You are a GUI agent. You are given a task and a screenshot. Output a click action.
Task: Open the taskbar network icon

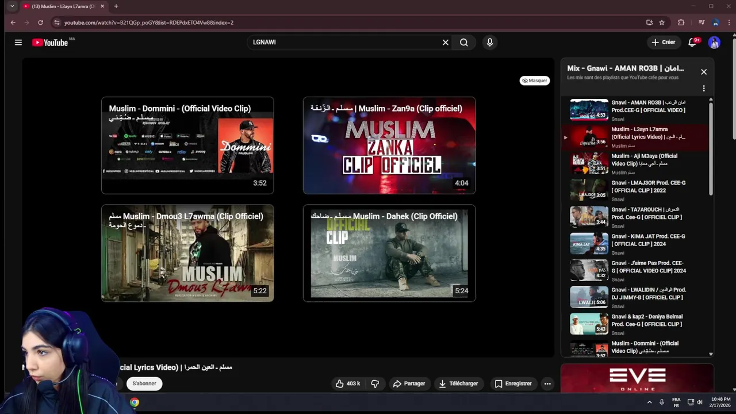pos(691,402)
